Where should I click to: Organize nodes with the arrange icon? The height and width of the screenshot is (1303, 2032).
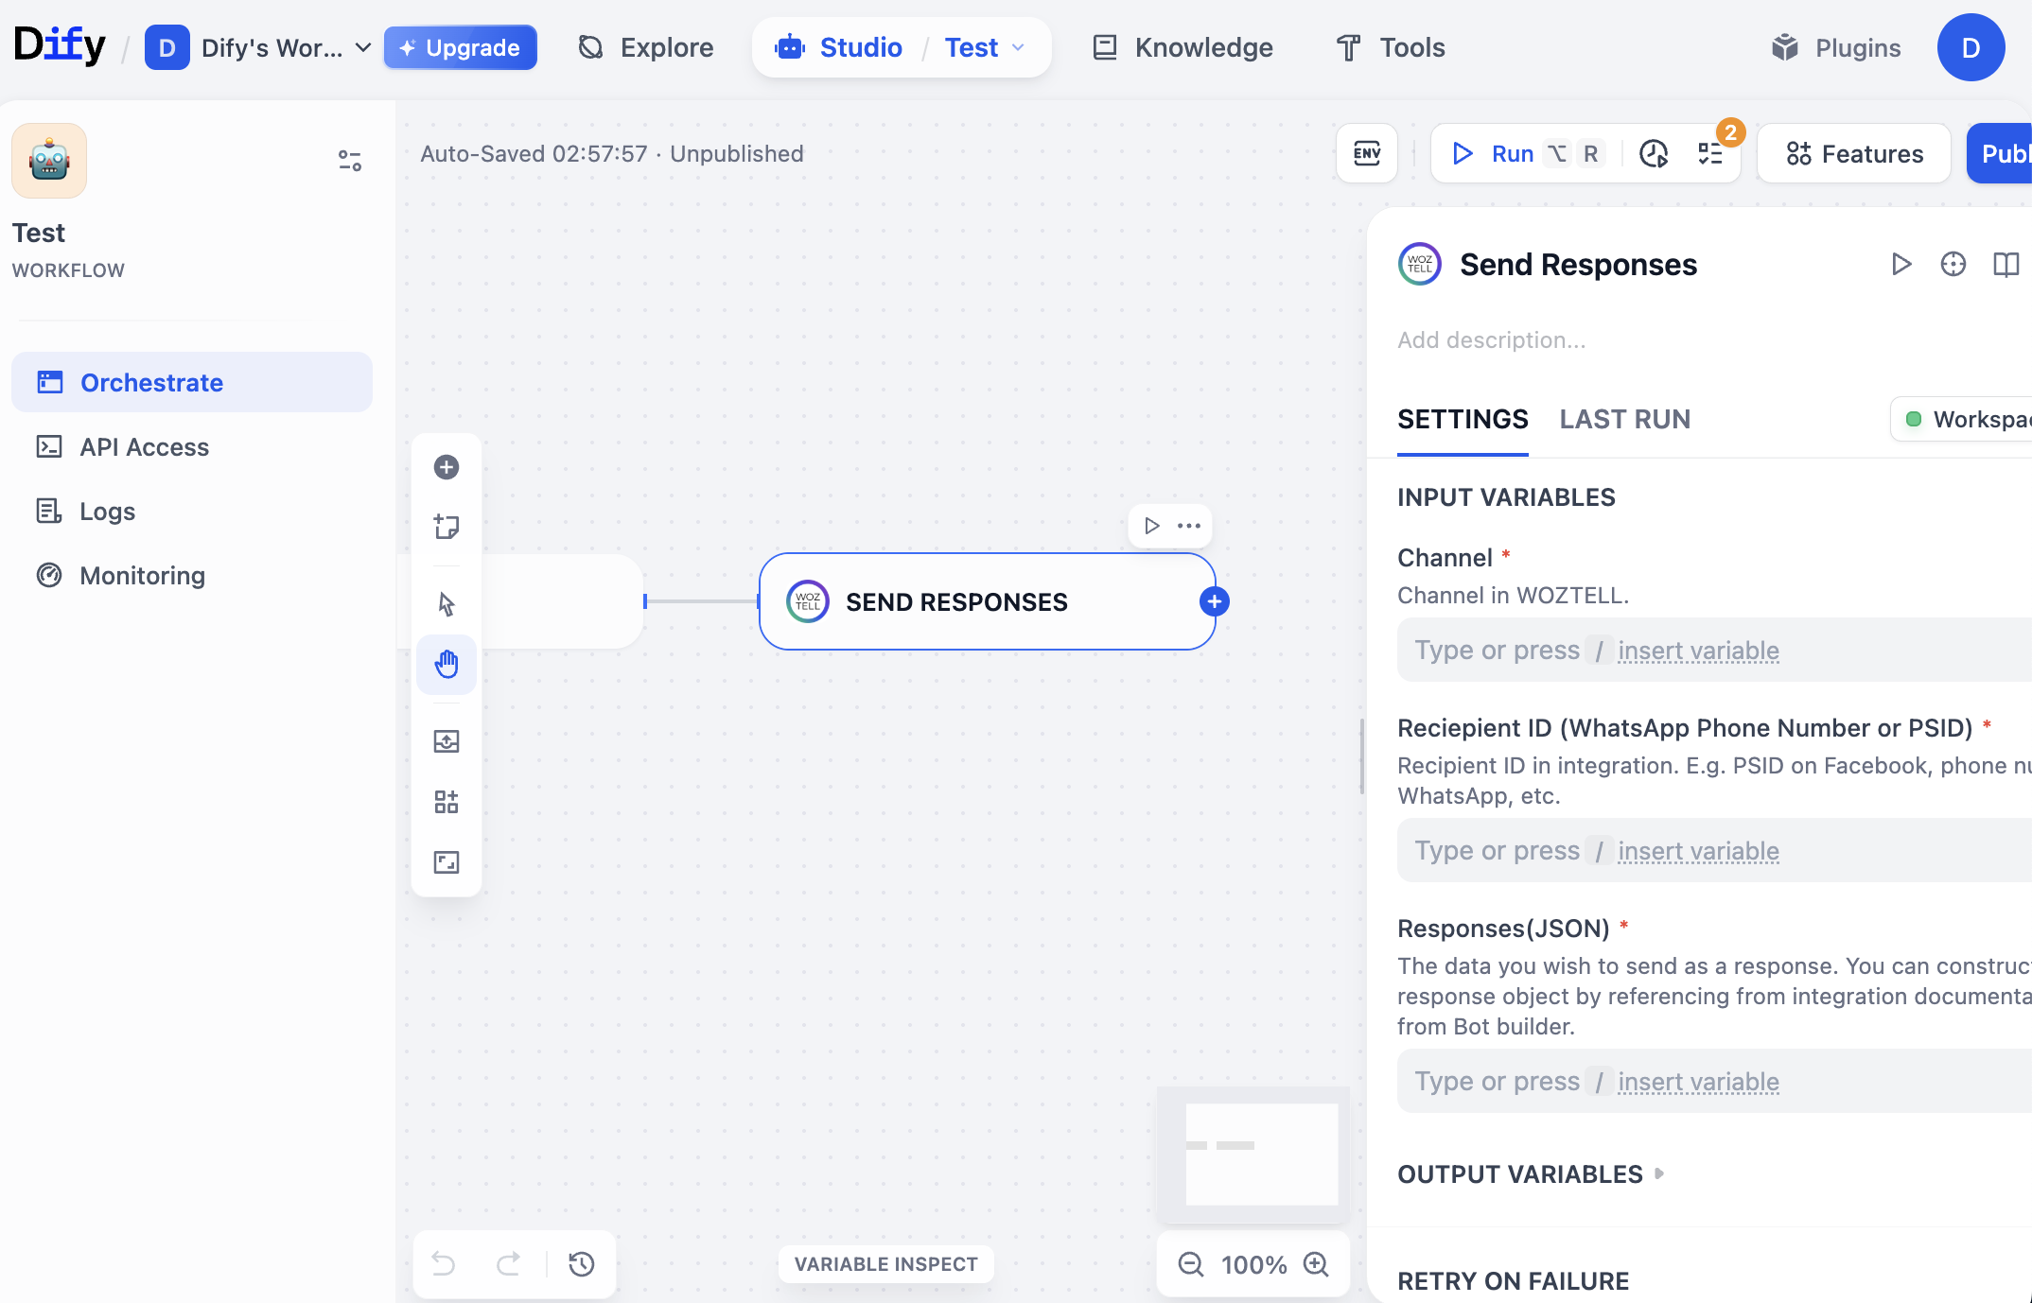[x=446, y=802]
